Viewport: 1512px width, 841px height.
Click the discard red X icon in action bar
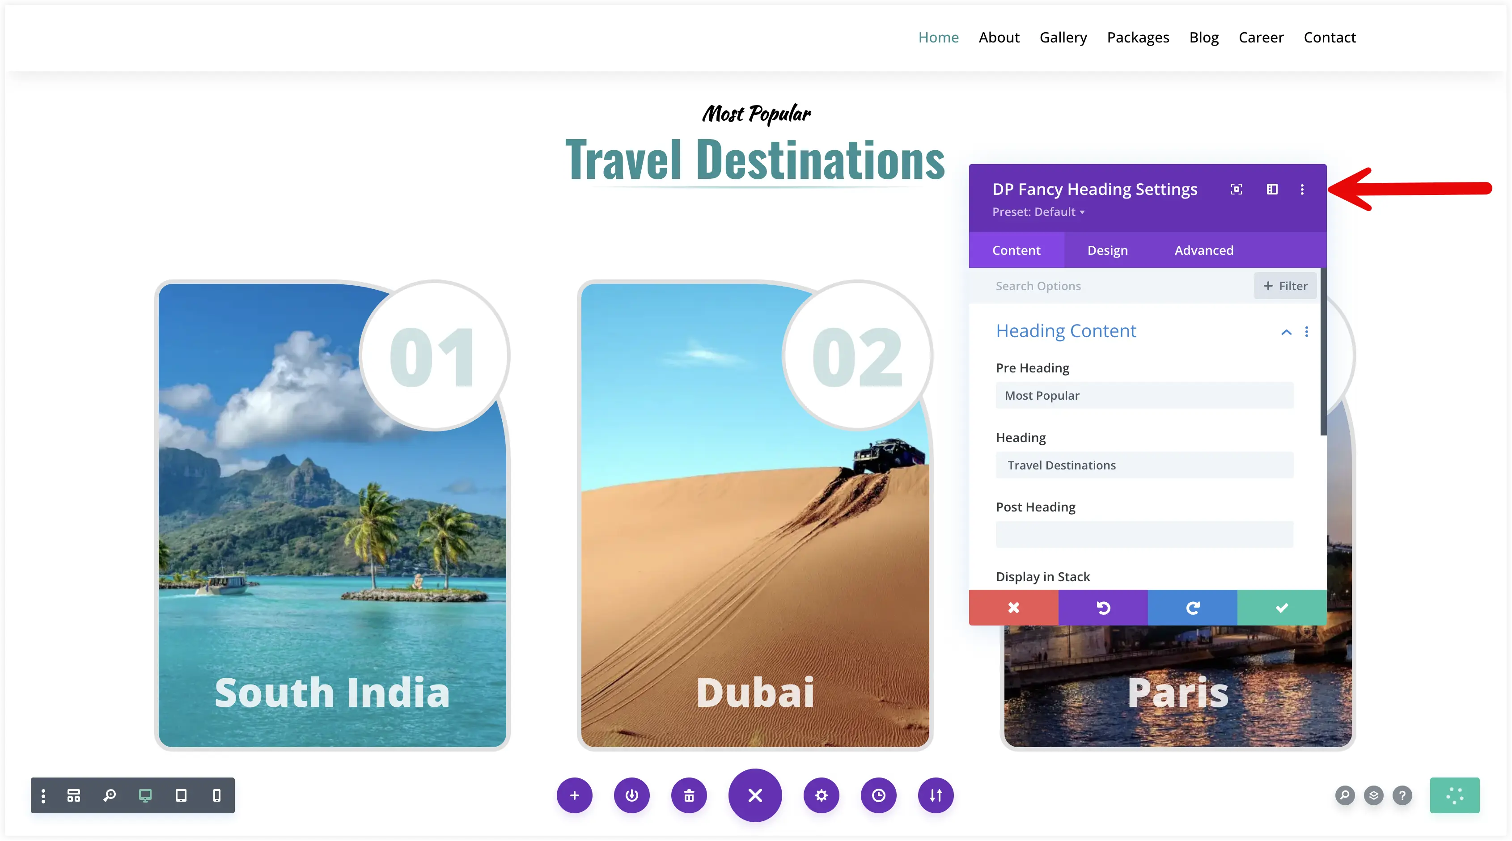tap(1014, 608)
